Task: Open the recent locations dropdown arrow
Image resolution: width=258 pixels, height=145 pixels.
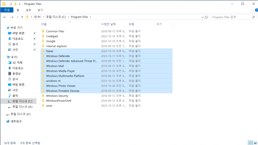Action: 17,17
